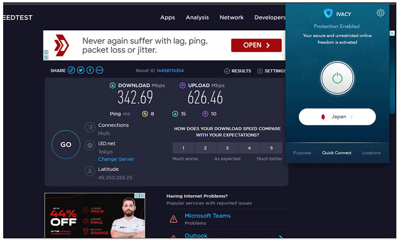Open the Japan location selector
This screenshot has width=399, height=241.
337,117
